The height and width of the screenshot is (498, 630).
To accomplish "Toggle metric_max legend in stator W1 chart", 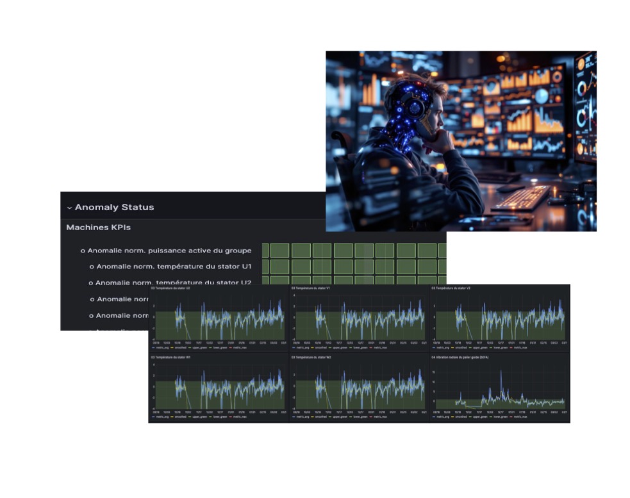I will [238, 417].
